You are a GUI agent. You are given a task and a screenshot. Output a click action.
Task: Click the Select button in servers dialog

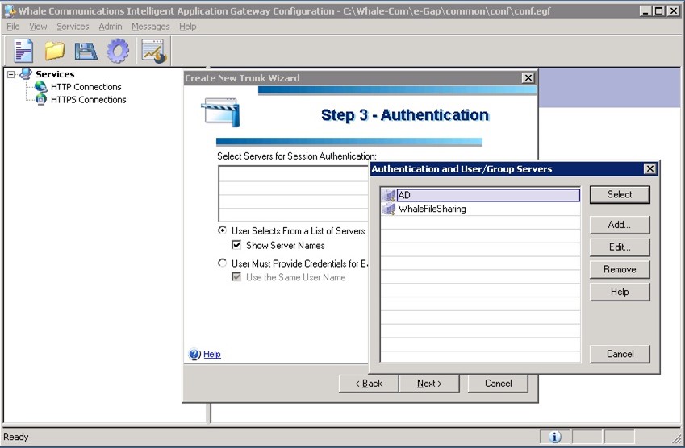click(619, 194)
